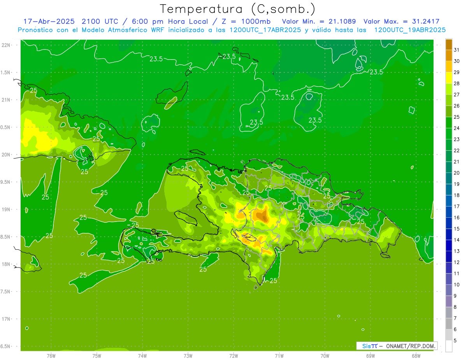The height and width of the screenshot is (361, 467).
Task: Click 'Valor Max. = 31.2417' value
Action: click(401, 21)
